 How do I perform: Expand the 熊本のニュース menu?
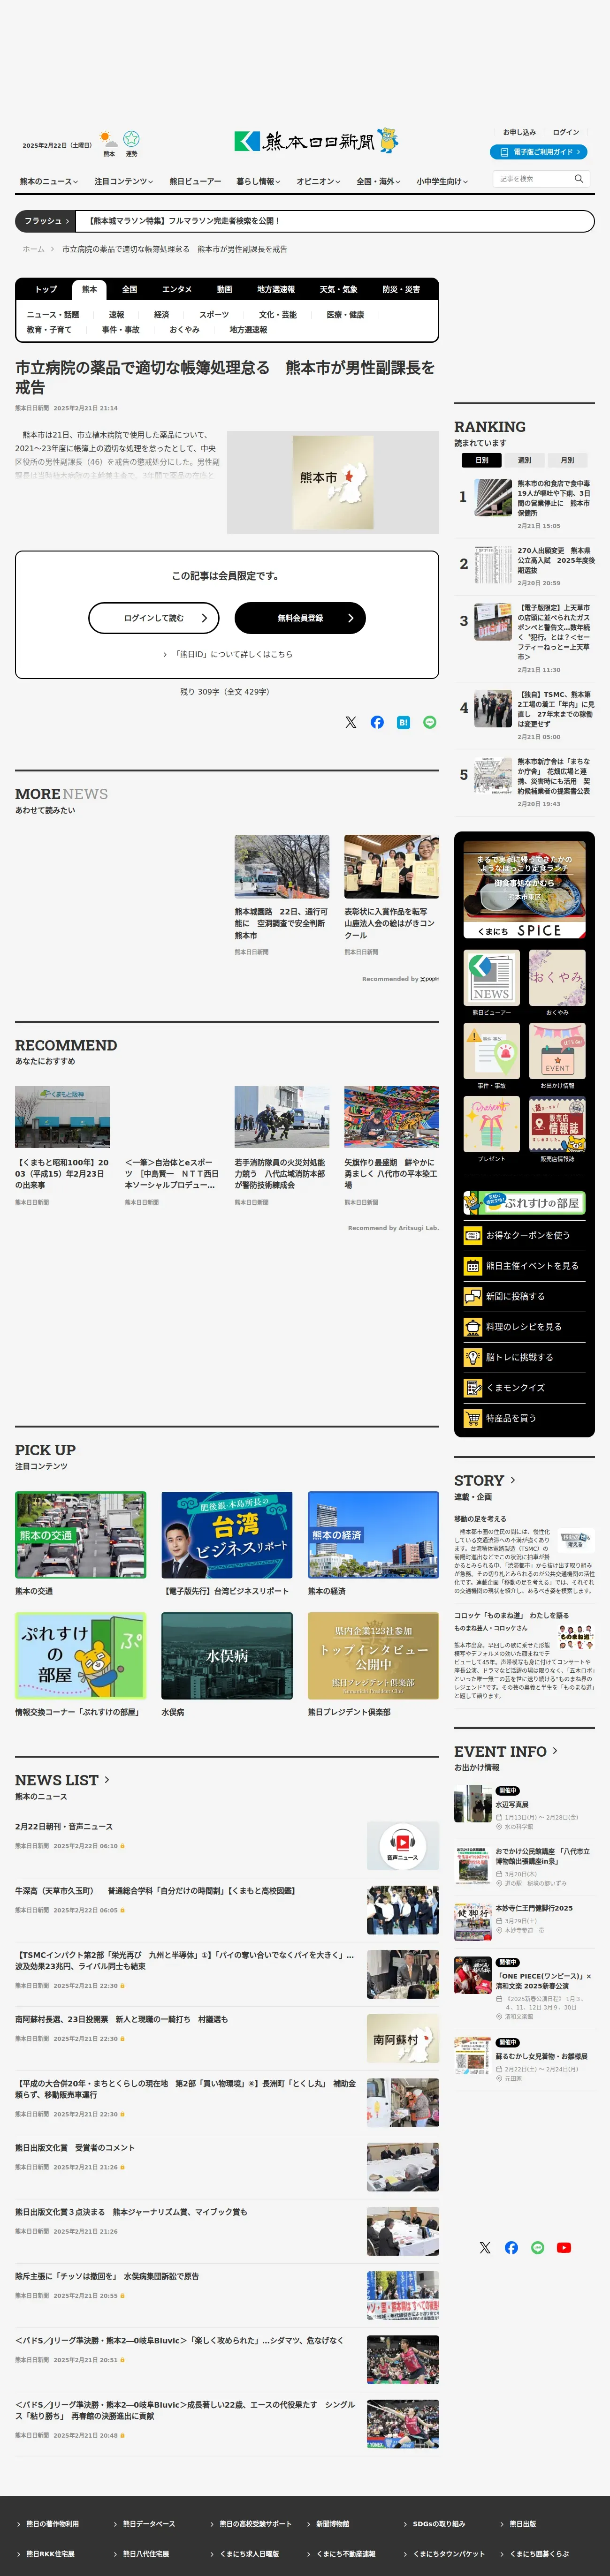[49, 181]
